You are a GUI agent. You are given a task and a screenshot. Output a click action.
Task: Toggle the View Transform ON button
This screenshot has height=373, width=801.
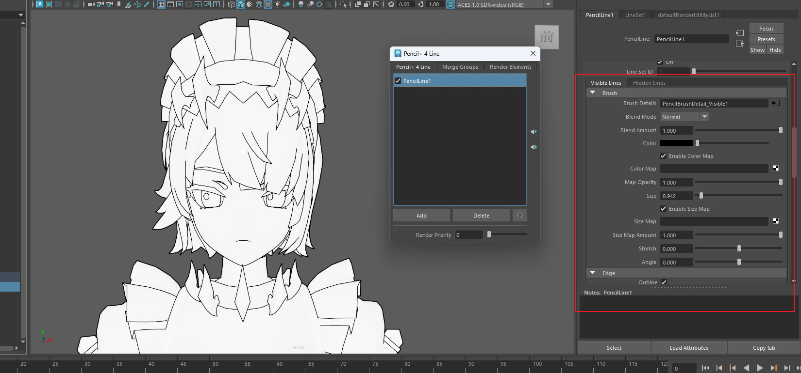451,4
